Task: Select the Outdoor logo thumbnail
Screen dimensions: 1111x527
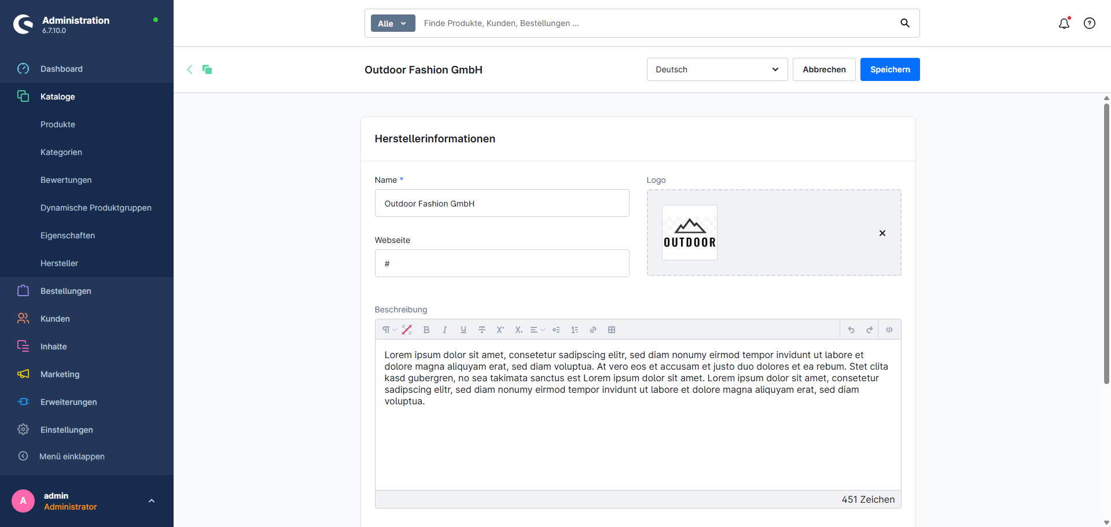Action: coord(690,233)
